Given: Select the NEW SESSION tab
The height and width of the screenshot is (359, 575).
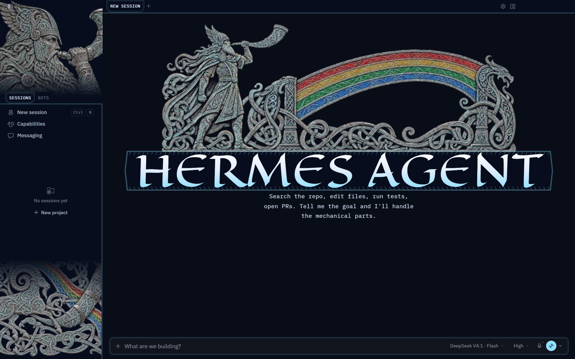Looking at the screenshot, I should 125,6.
